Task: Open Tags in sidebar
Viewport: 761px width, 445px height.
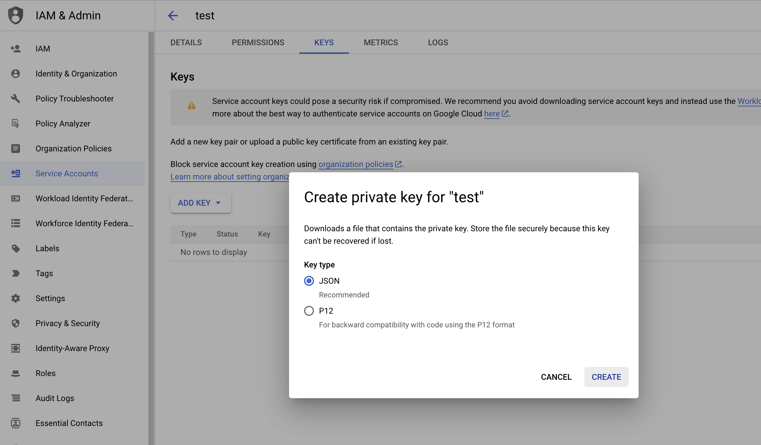Action: [x=72, y=273]
